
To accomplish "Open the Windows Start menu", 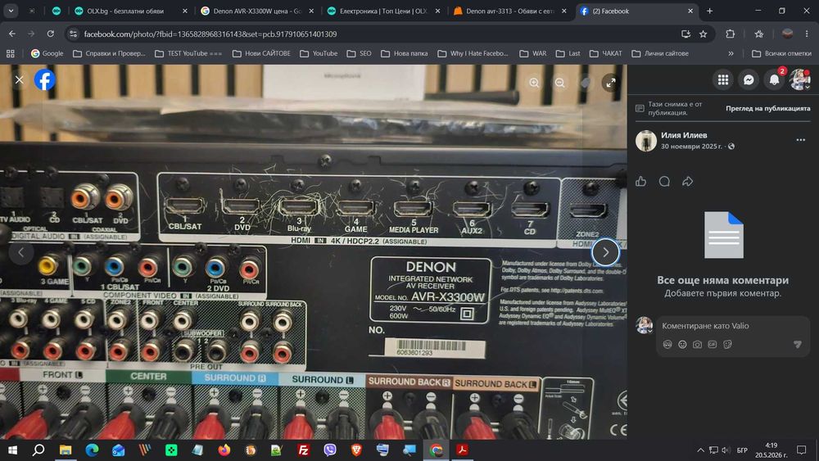I will coord(12,450).
